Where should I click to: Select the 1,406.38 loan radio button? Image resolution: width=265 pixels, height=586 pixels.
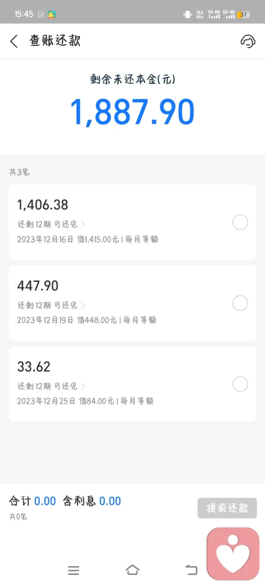[x=240, y=223]
